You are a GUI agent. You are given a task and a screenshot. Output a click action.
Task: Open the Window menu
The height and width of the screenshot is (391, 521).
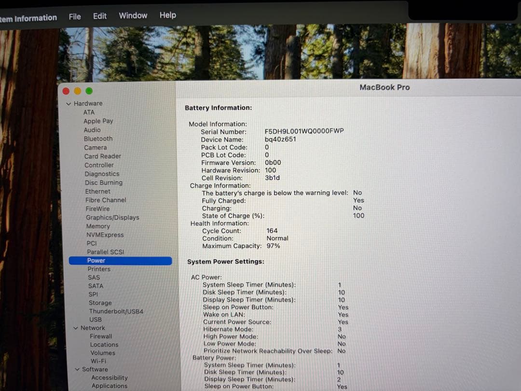133,15
